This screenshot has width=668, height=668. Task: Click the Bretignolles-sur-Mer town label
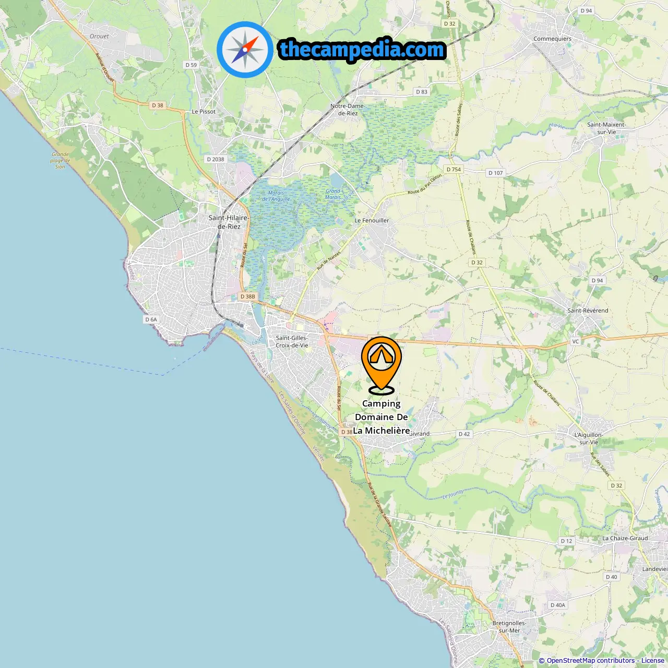coord(509,626)
